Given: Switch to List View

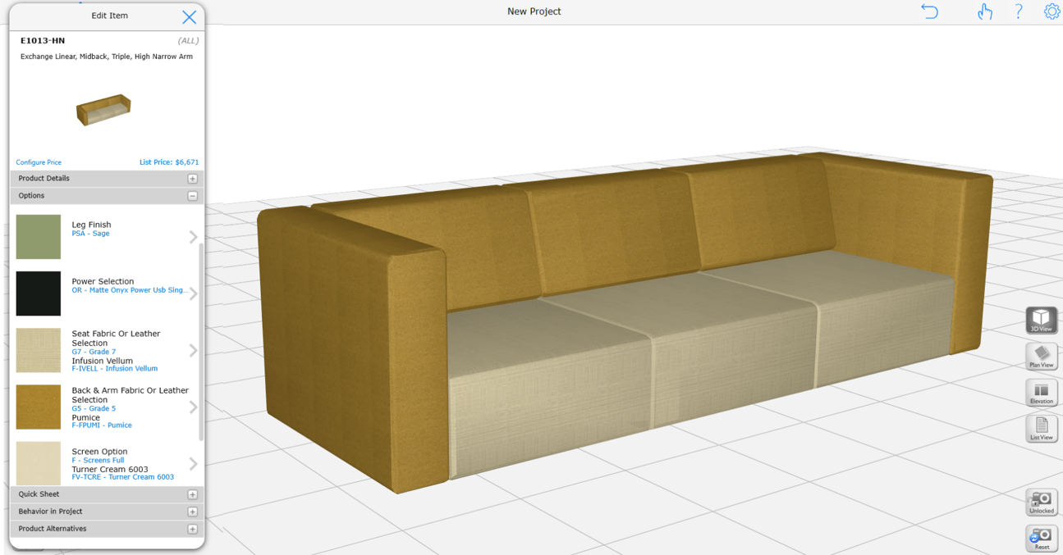Looking at the screenshot, I should 1041,428.
